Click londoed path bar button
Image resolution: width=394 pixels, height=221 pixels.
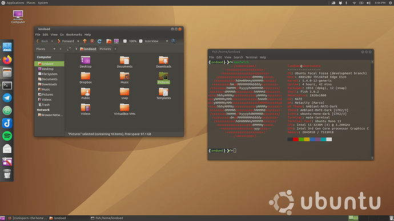[88, 49]
